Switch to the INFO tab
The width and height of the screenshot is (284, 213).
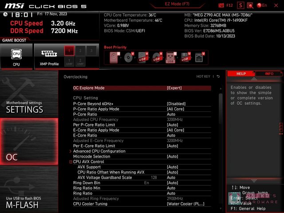coord(269,74)
